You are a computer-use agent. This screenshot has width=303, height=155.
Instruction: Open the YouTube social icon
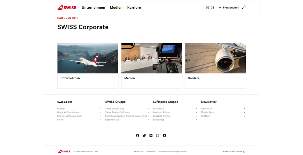164,135
